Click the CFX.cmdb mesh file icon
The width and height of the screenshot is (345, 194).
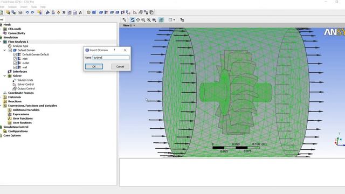pos(5,29)
